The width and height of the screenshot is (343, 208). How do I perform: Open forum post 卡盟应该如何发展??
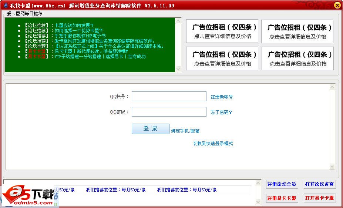point(74,26)
